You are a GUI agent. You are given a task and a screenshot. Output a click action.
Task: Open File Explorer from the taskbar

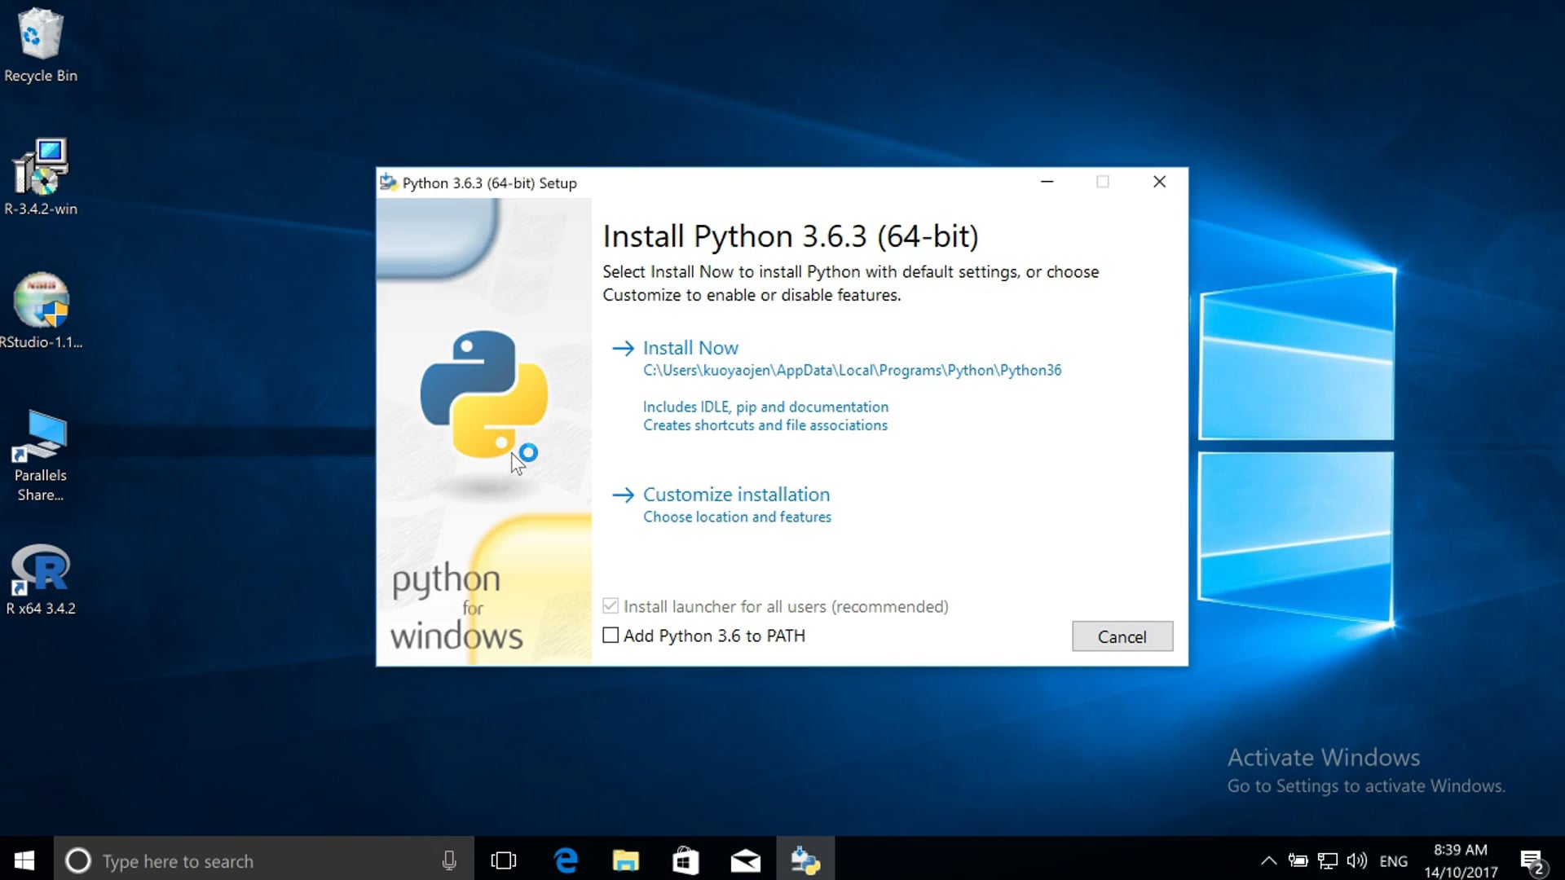pos(626,860)
